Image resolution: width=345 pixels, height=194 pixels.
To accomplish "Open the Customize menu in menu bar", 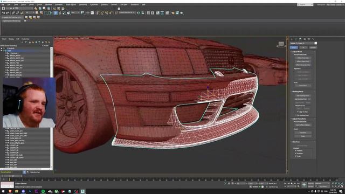I will [94, 5].
